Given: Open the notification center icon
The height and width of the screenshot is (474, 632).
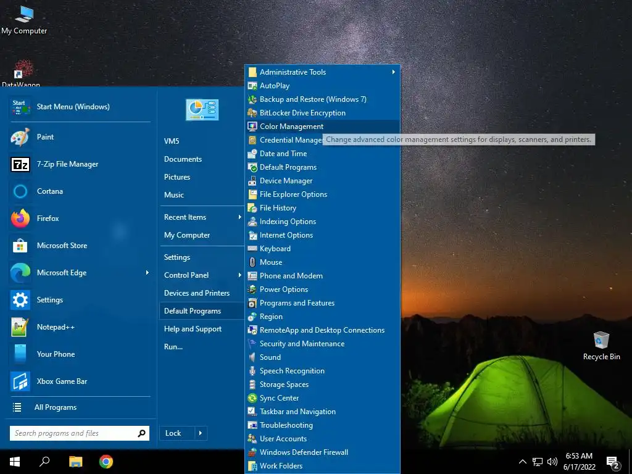Looking at the screenshot, I should click(613, 462).
